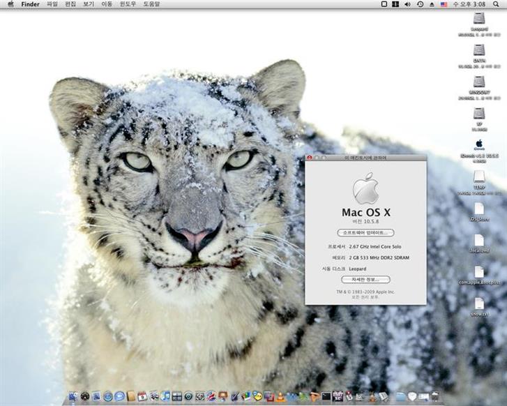Image resolution: width=507 pixels, height=406 pixels.
Task: Click the volume icon in menu bar
Action: [x=407, y=4]
